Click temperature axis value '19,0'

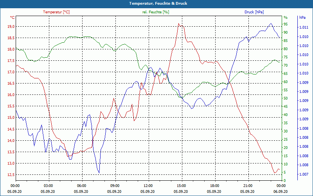click(11, 26)
